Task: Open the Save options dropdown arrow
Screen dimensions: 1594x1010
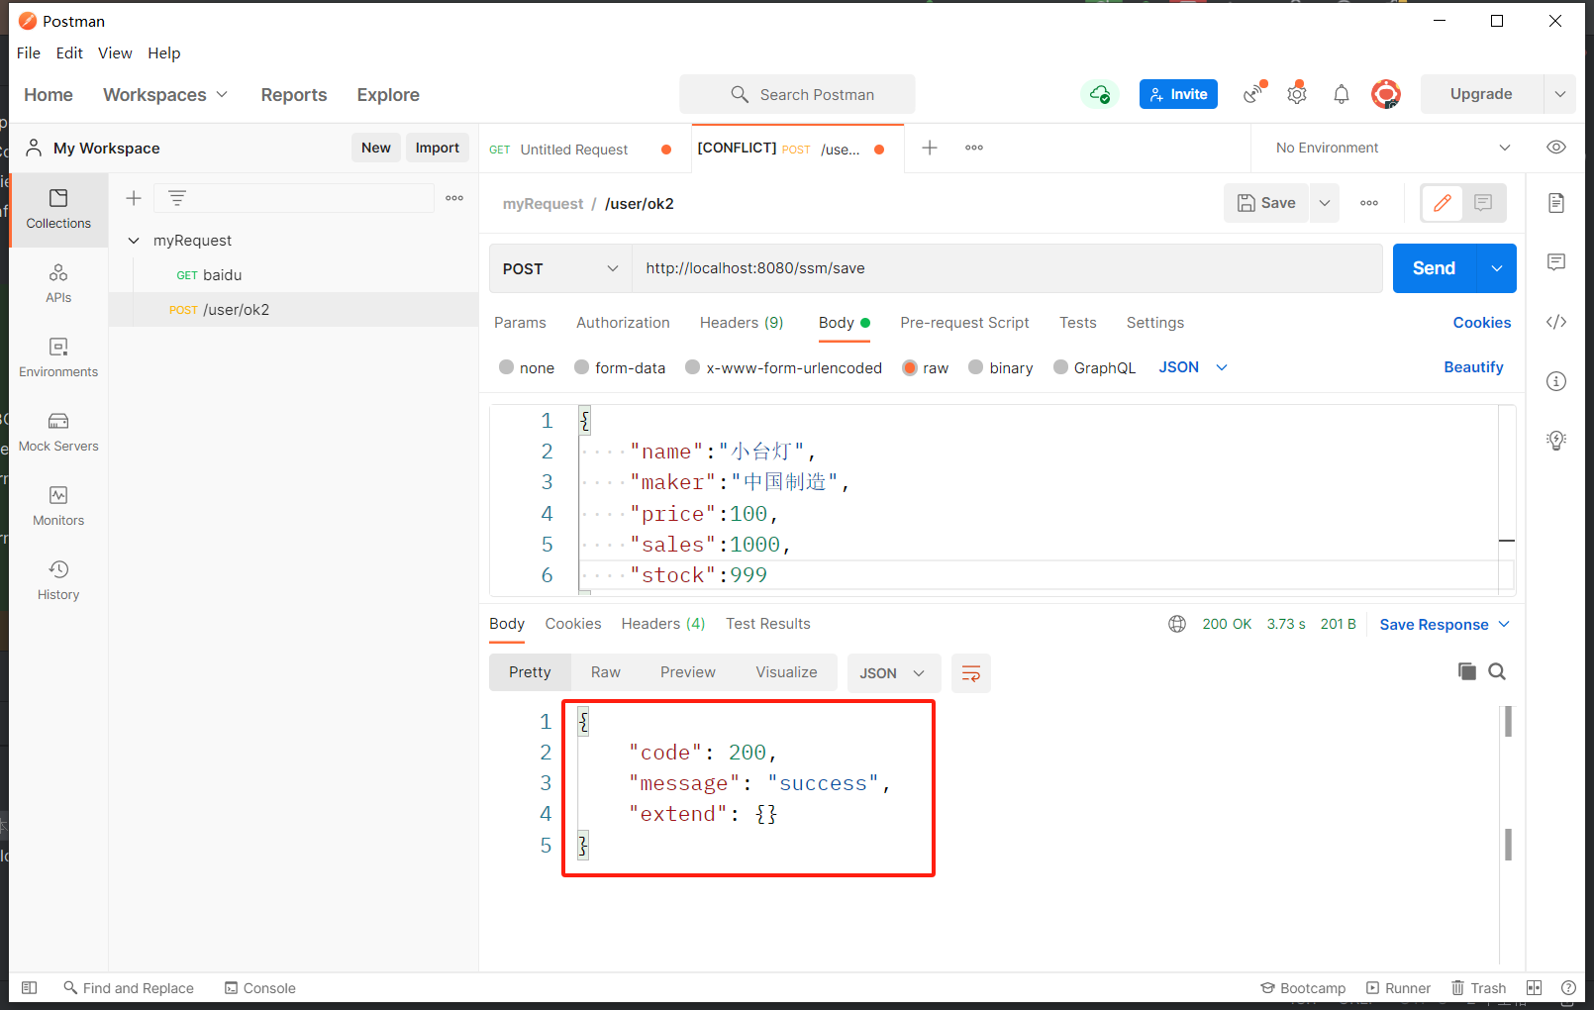Action: 1324,203
